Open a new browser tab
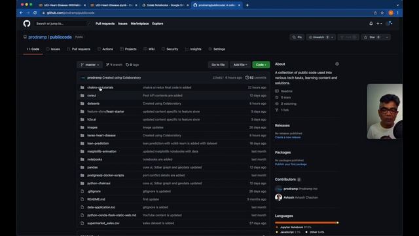The width and height of the screenshot is (419, 236). tap(247, 5)
